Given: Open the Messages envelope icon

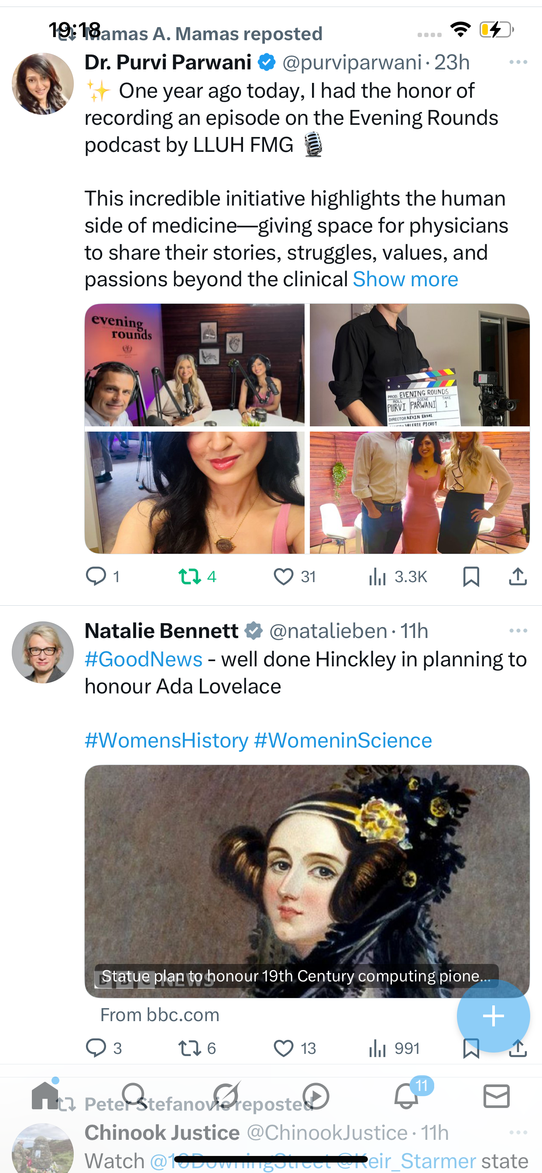Looking at the screenshot, I should pyautogui.click(x=496, y=1095).
